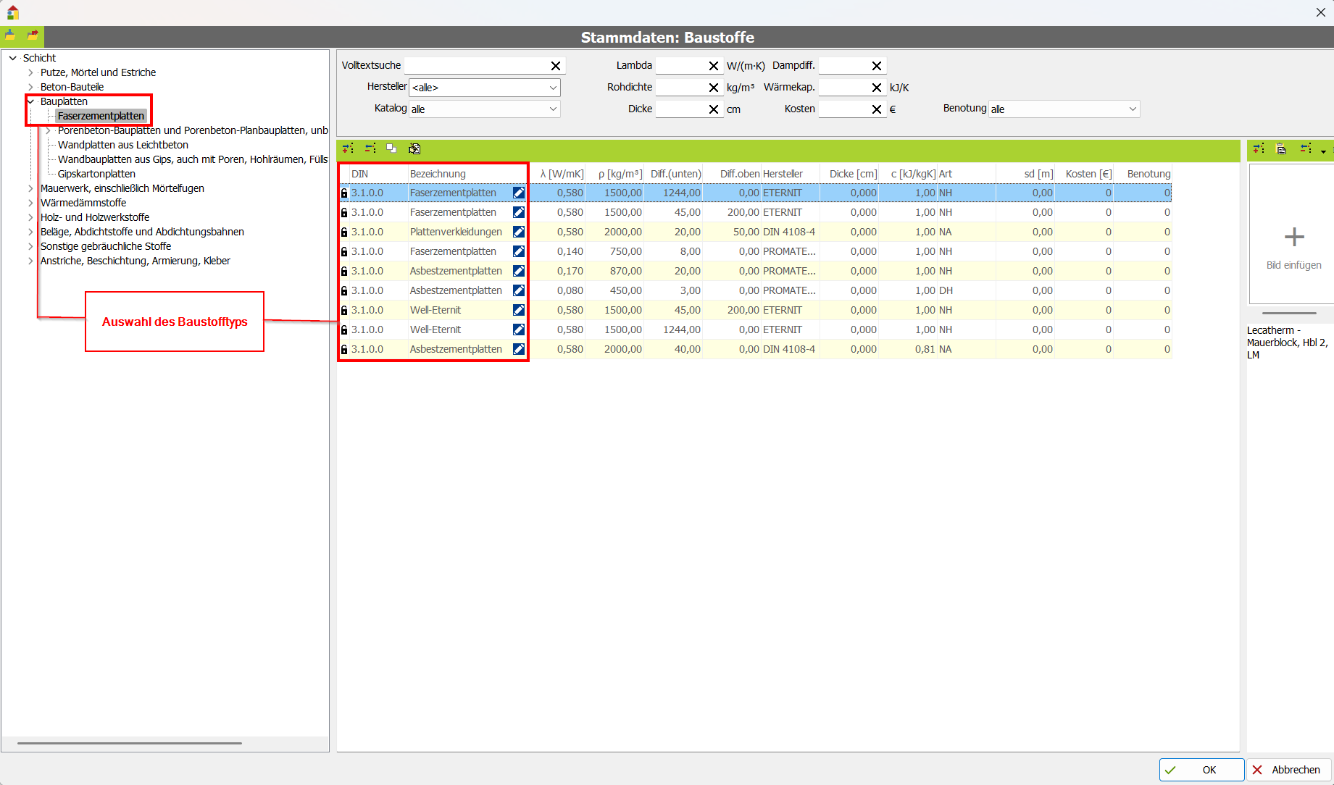
Task: Click remove row icon in materials table toolbar
Action: tap(370, 148)
